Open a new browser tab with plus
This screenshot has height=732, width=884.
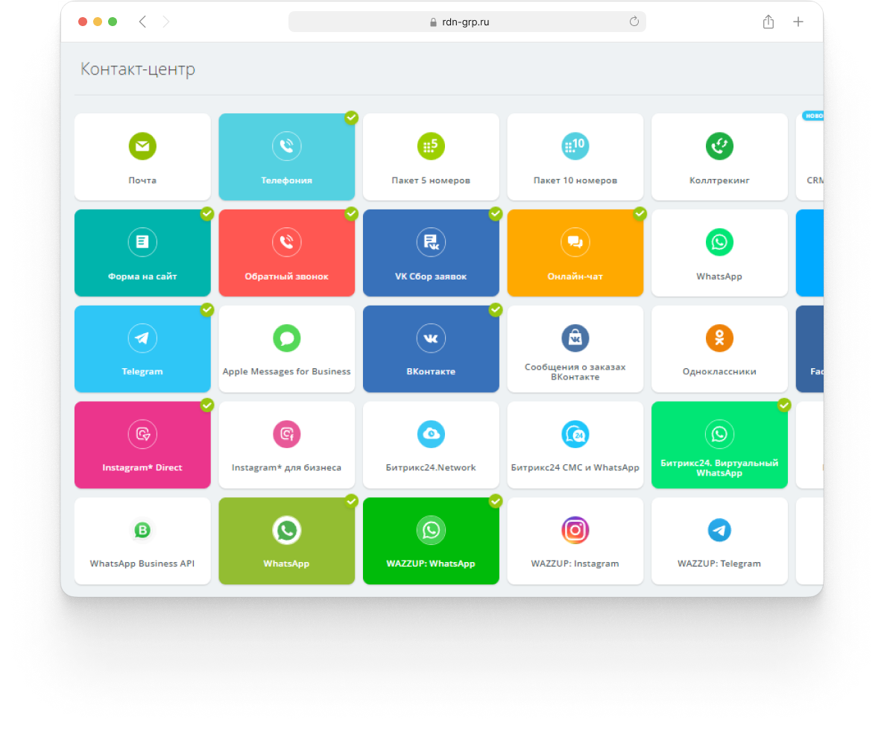[798, 22]
